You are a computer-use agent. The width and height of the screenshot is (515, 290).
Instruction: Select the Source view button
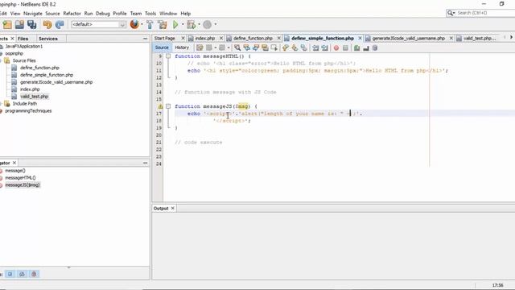(162, 48)
